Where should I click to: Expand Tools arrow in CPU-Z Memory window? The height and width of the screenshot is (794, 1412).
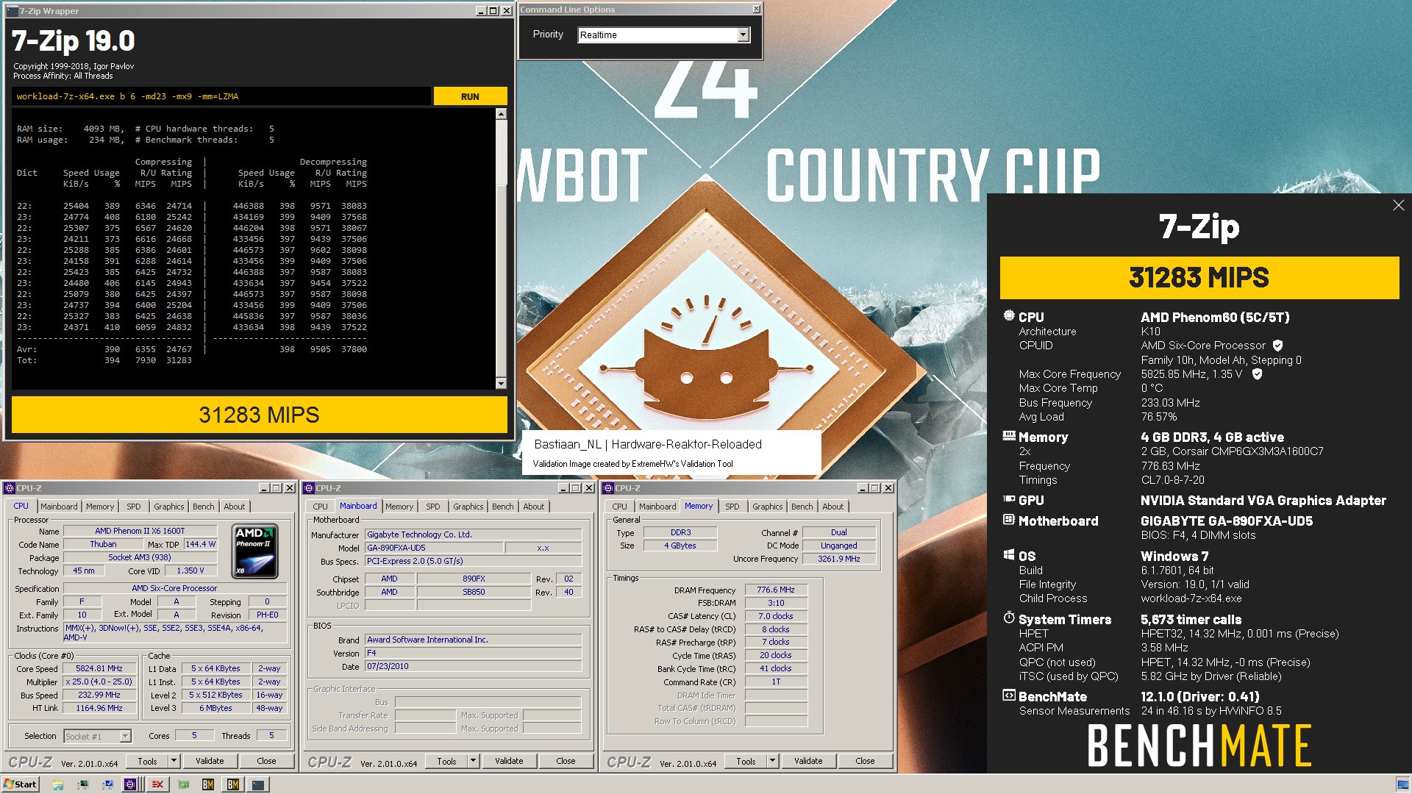773,761
